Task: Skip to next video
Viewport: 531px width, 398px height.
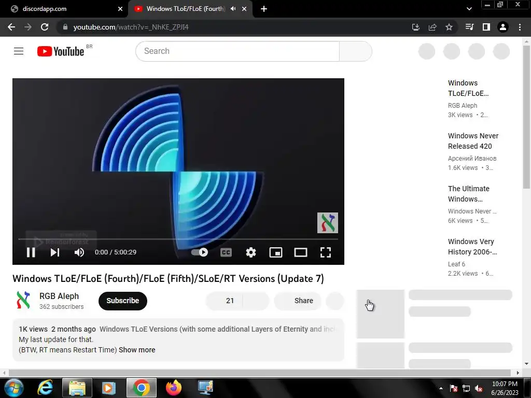Action: pyautogui.click(x=55, y=252)
